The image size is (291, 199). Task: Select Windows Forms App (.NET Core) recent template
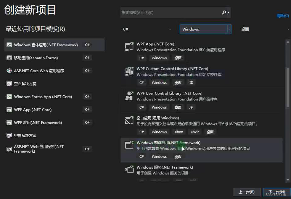click(43, 97)
